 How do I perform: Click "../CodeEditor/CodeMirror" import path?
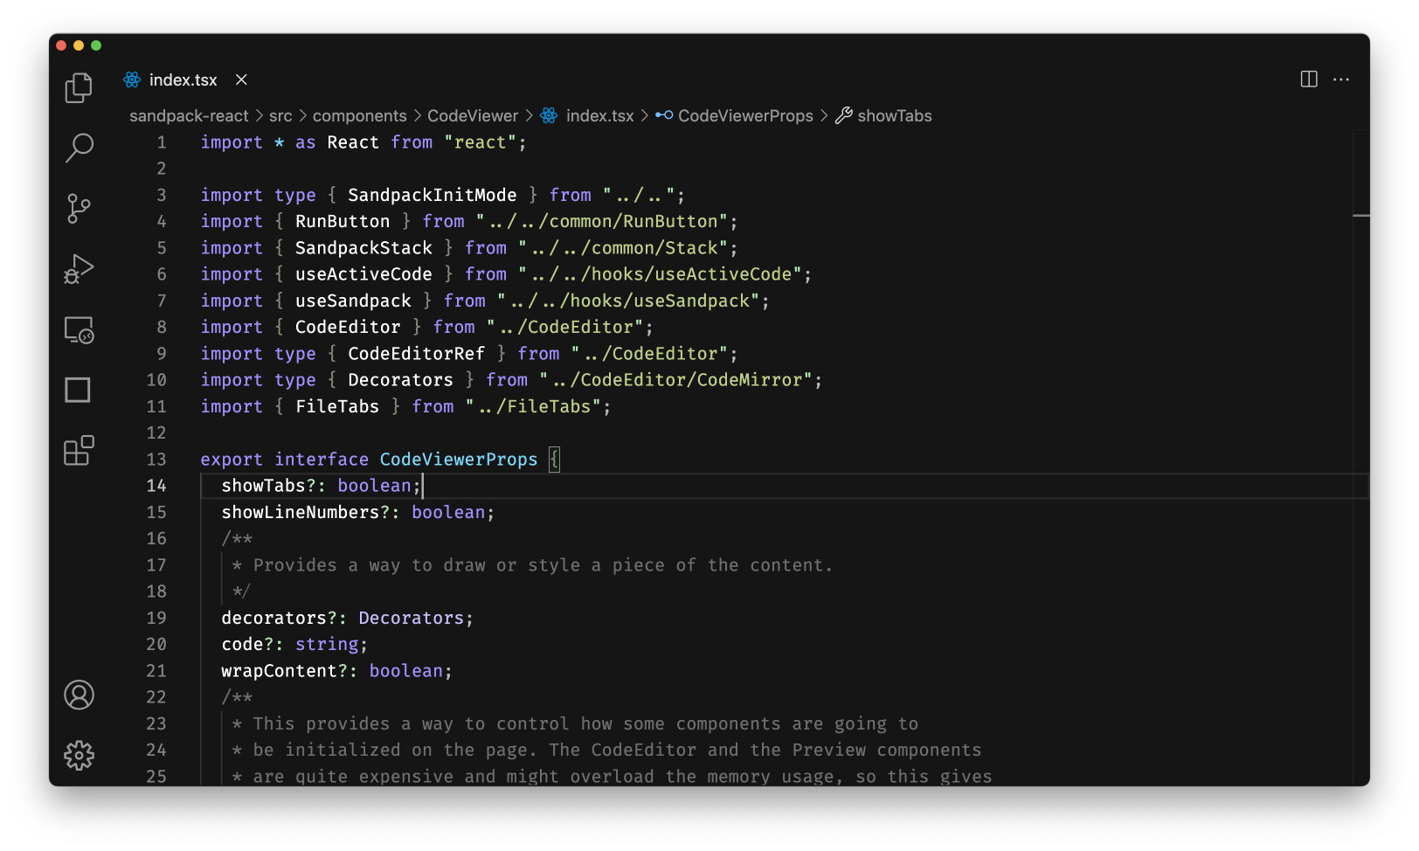(675, 380)
